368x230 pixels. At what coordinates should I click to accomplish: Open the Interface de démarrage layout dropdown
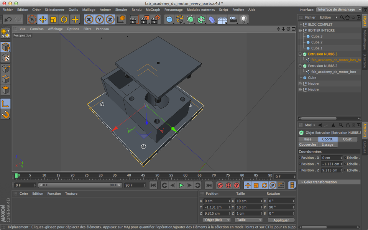pos(339,10)
